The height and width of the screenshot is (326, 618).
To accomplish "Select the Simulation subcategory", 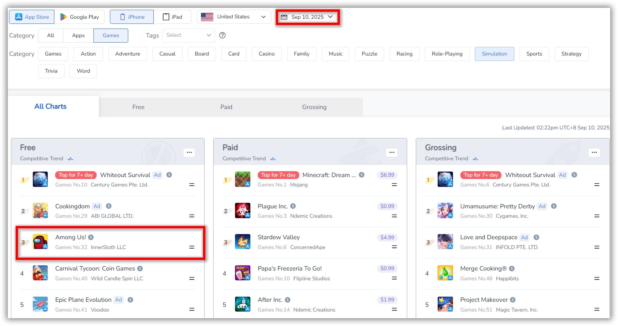I will [x=494, y=54].
